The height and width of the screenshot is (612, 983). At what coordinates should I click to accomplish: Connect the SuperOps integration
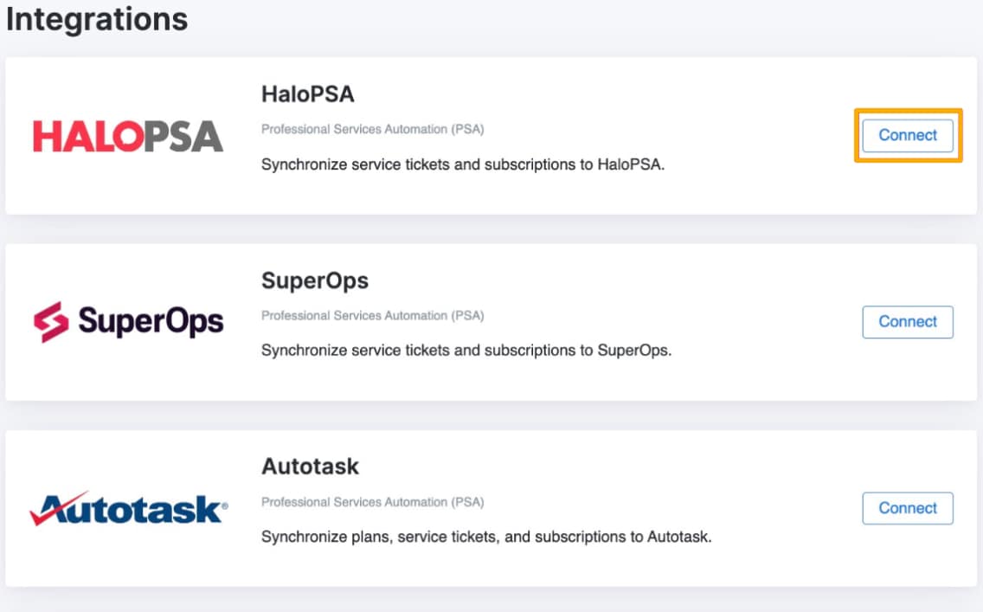click(908, 321)
